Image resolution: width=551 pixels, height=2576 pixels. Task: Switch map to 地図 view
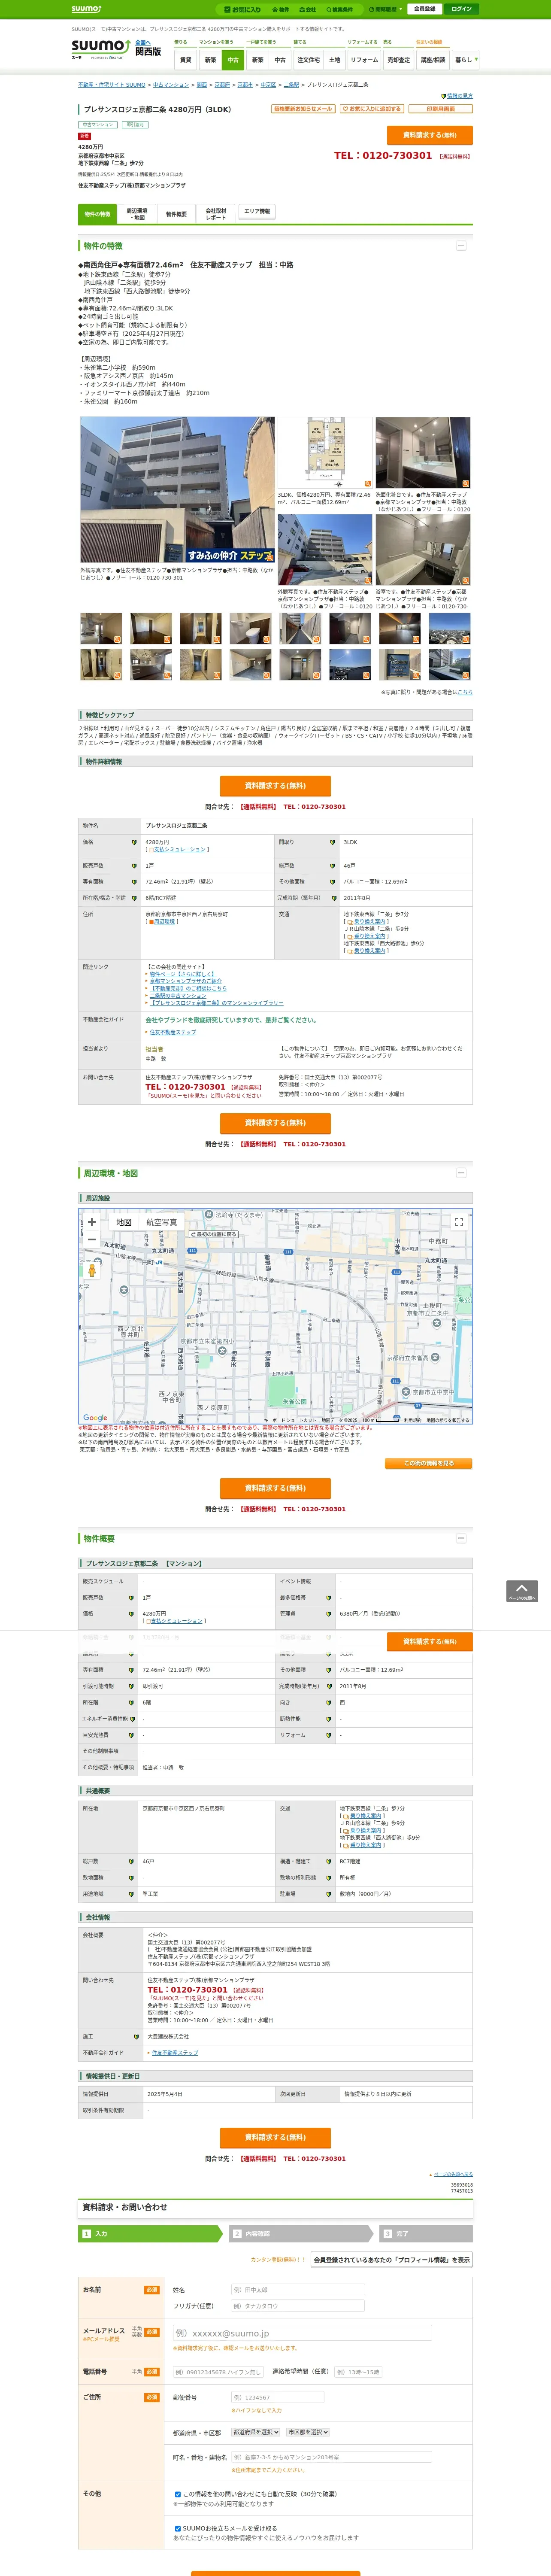point(124,1222)
